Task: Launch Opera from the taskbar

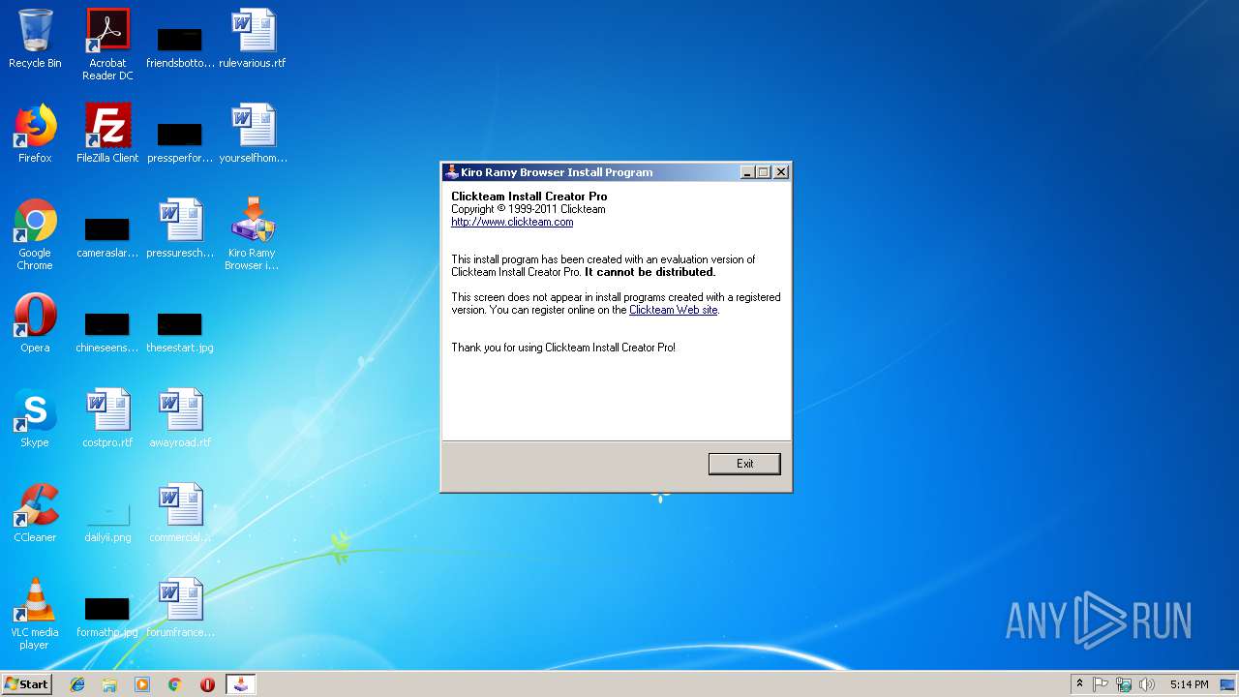Action: [x=207, y=684]
